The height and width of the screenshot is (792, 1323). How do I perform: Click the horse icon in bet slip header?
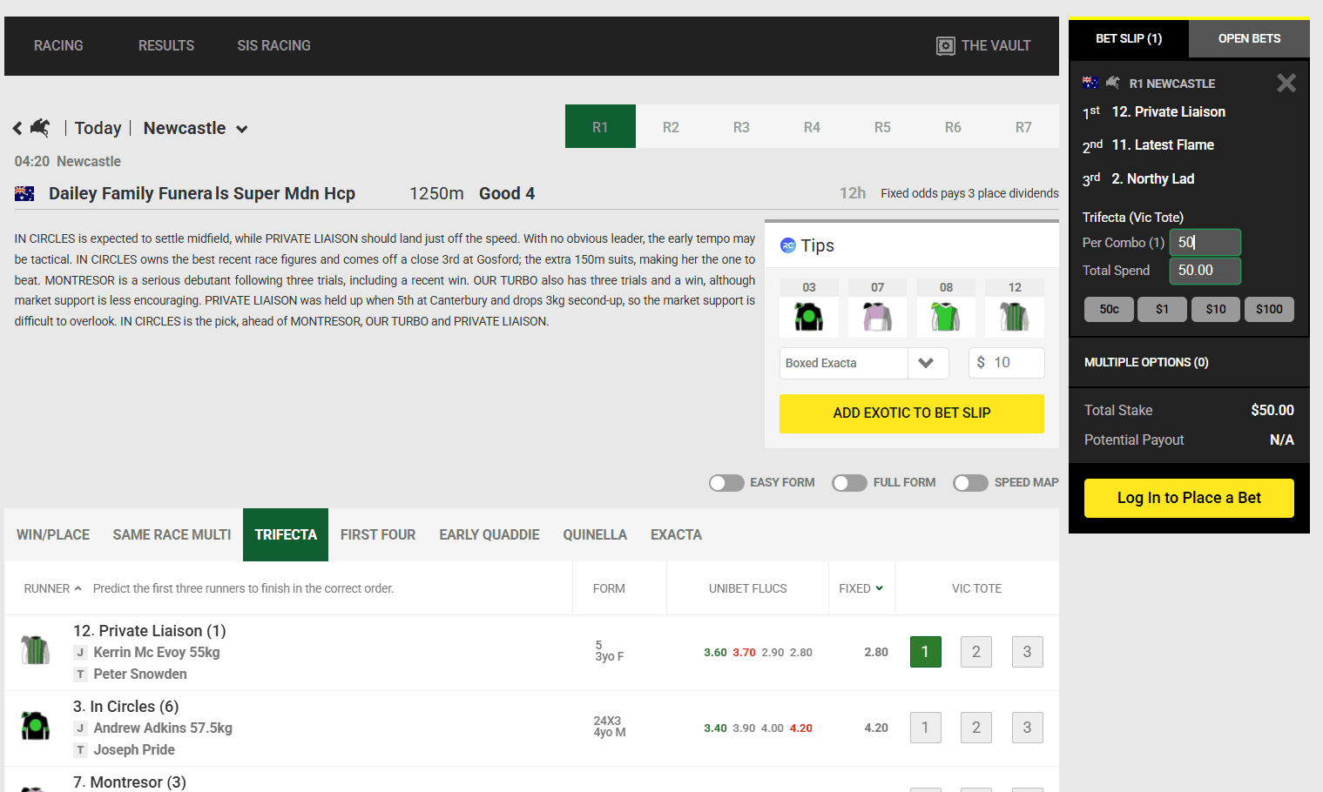tap(1113, 83)
